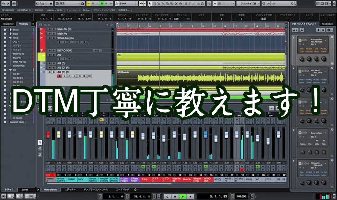
Task: Select the MixConsole tab
Action: (51, 190)
